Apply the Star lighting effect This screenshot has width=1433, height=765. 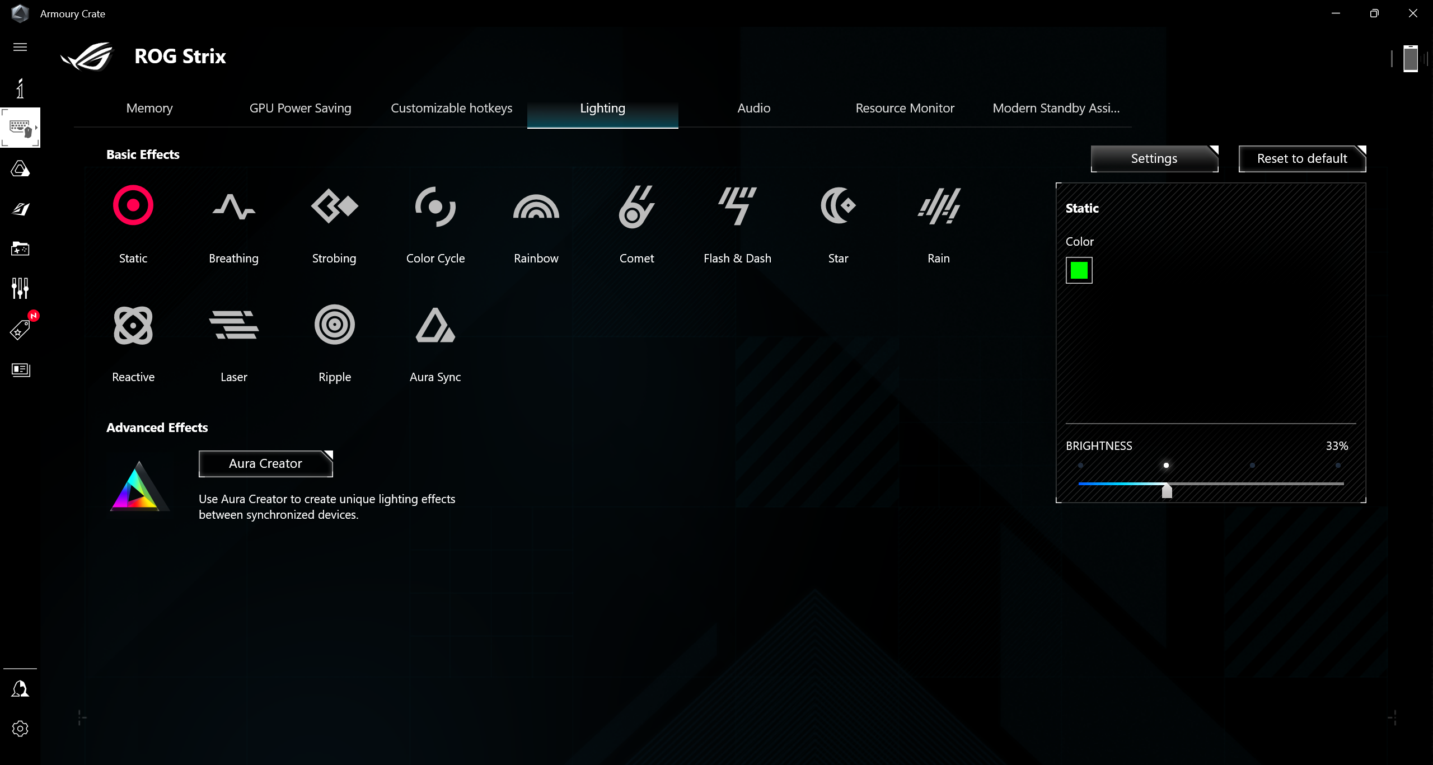pyautogui.click(x=838, y=205)
